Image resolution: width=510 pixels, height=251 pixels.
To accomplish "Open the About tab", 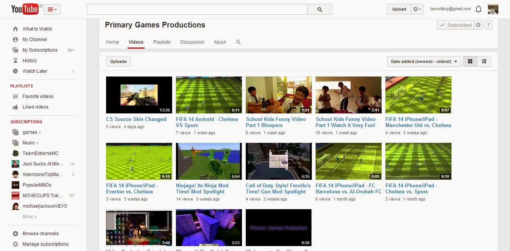I will click(220, 42).
